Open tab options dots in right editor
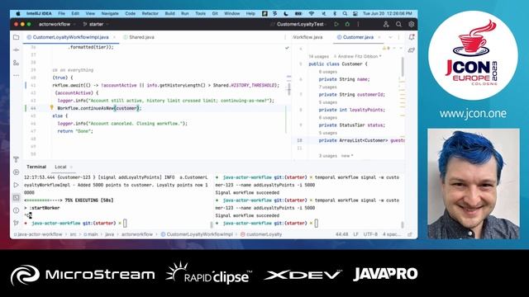Screen dimensions: 529x297 coord(398,37)
